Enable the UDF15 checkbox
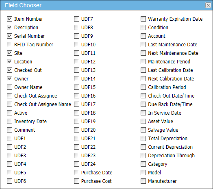 (x=76, y=87)
